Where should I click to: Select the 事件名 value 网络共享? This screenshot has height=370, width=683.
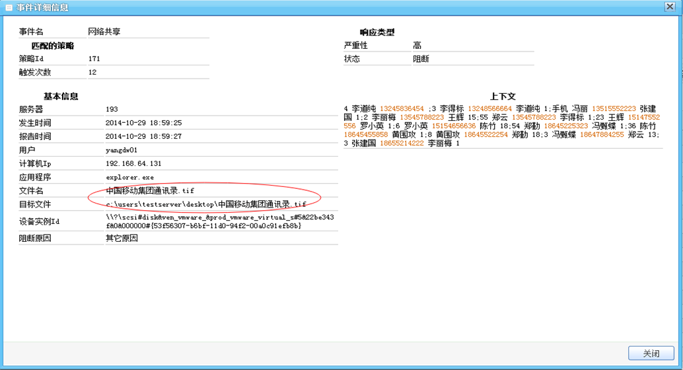104,32
